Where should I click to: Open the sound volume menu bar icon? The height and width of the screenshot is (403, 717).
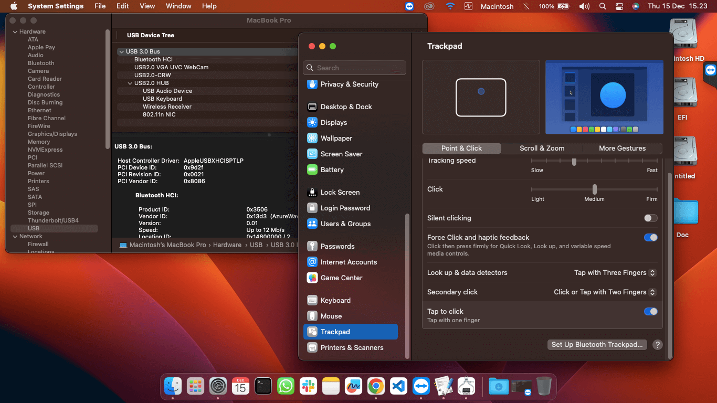click(584, 6)
